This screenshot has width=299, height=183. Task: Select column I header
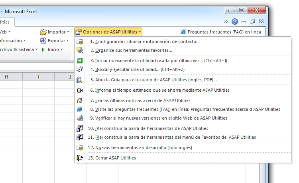pyautogui.click(x=39, y=77)
